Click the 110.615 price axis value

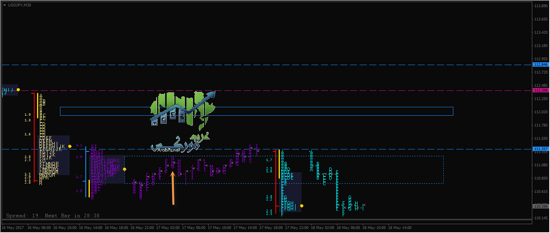coord(541,192)
